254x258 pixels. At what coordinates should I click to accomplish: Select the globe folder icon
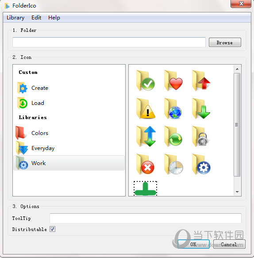point(173,108)
